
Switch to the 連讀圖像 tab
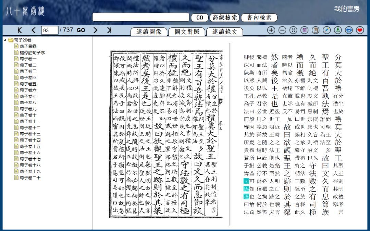pos(149,32)
